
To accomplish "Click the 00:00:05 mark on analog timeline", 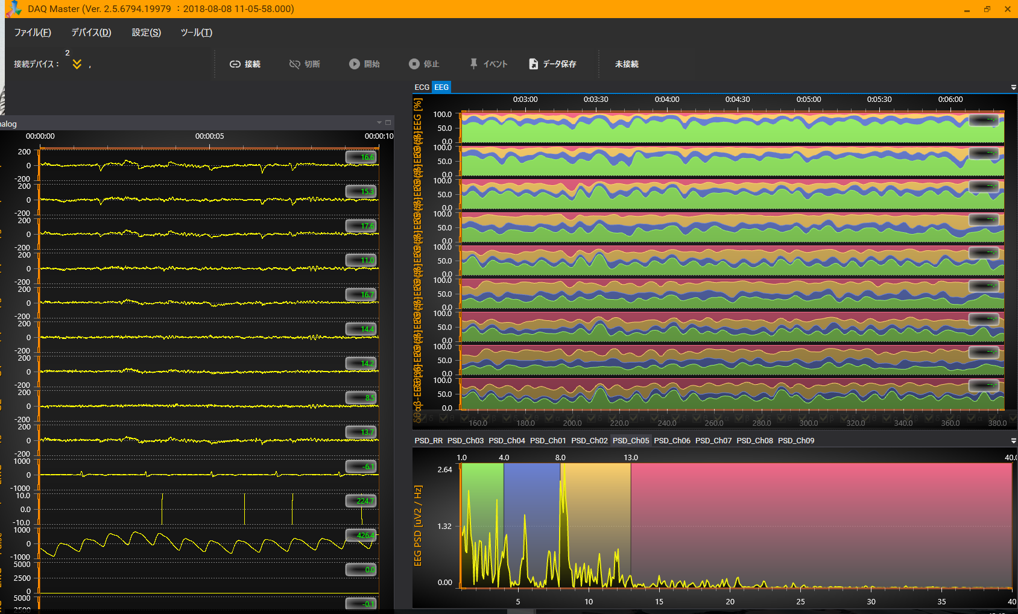I will click(x=209, y=136).
